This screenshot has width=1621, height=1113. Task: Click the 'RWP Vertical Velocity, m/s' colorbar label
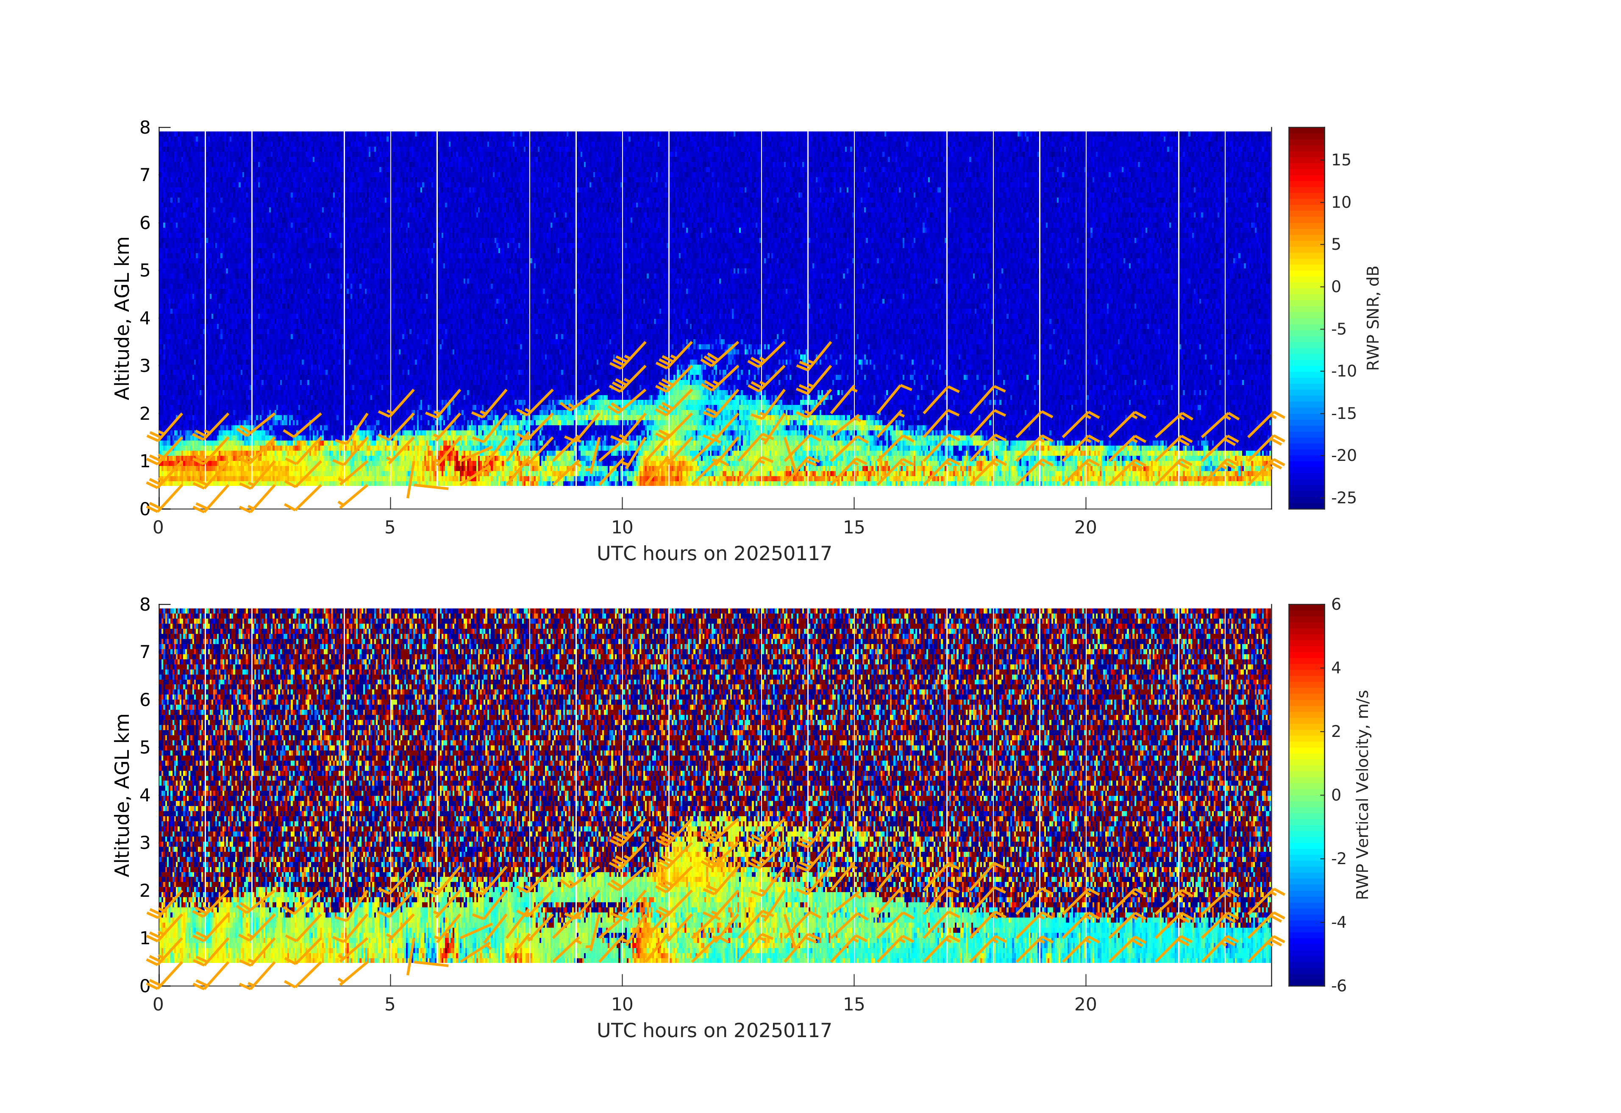1362,795
